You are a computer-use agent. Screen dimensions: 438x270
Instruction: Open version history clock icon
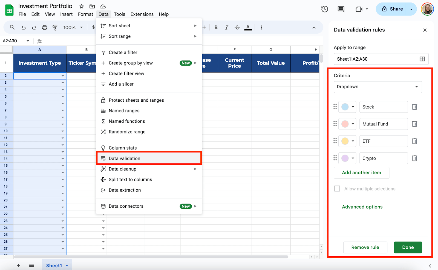325,9
